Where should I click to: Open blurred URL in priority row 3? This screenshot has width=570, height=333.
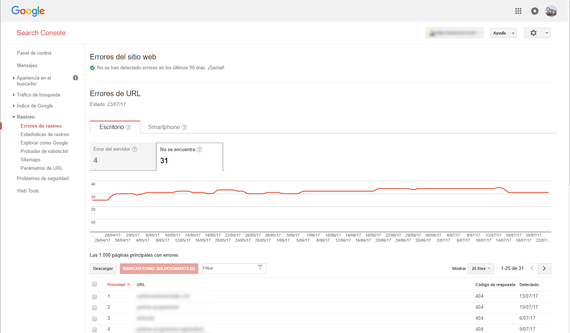[x=146, y=318]
